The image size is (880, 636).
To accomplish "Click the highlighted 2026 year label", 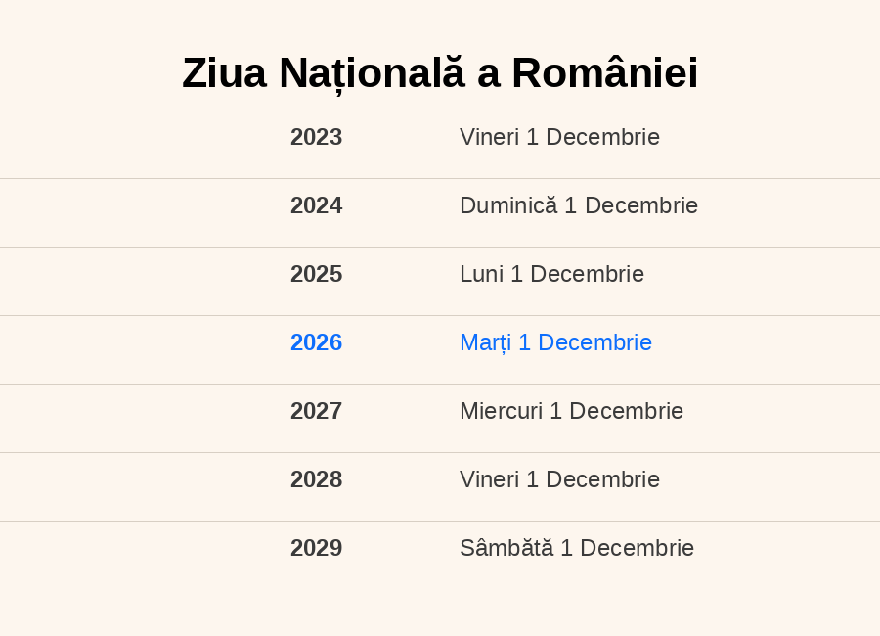I will coord(316,342).
